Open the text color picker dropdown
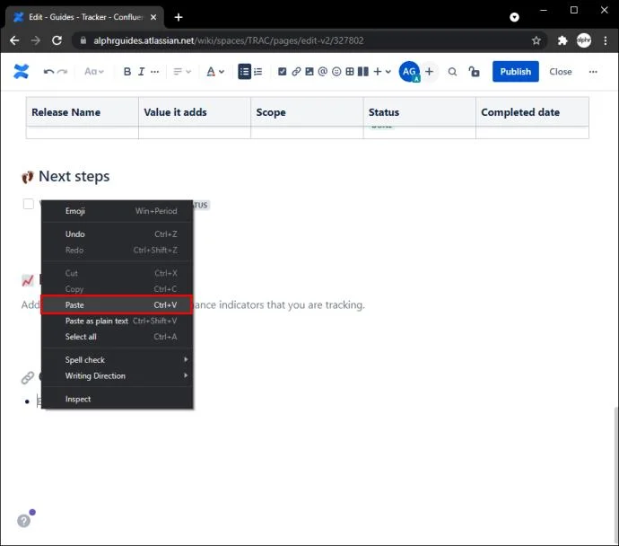Viewport: 619px width, 546px height. [215, 72]
